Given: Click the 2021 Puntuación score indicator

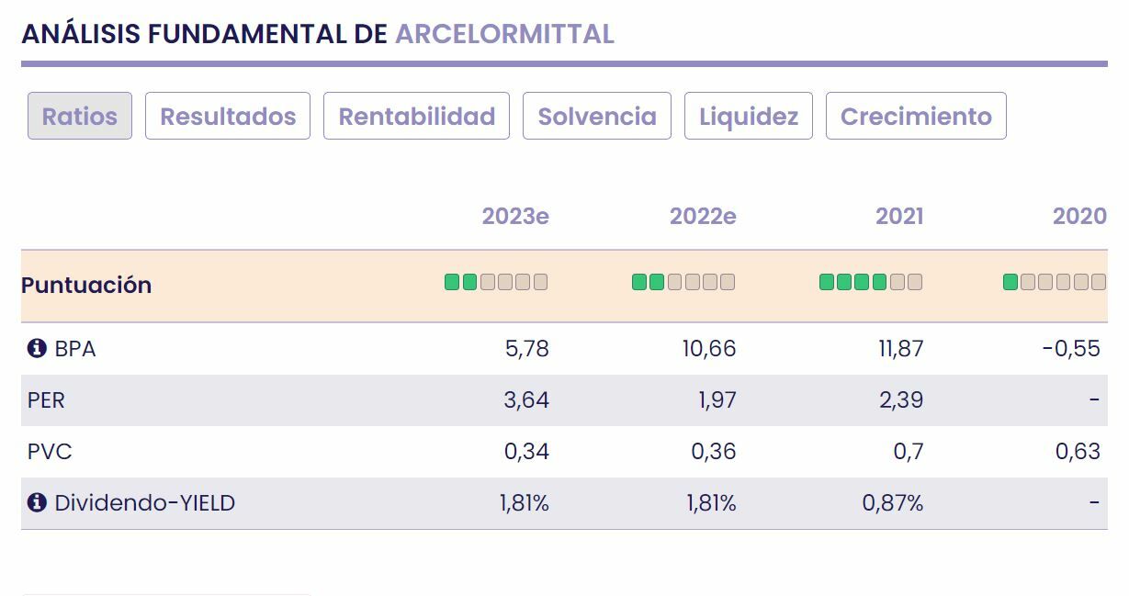Looking at the screenshot, I should 871,282.
